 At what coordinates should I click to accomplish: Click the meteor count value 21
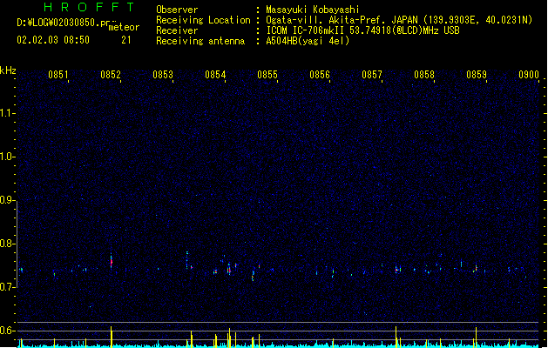(x=126, y=40)
